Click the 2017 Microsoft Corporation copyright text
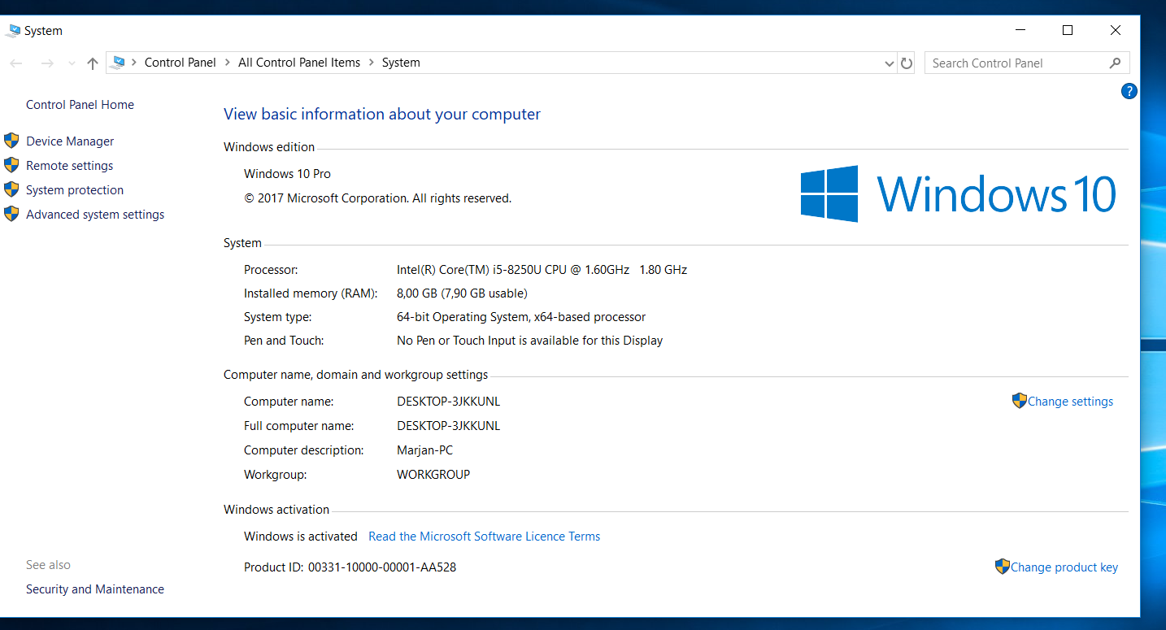Viewport: 1166px width, 630px height. (377, 198)
